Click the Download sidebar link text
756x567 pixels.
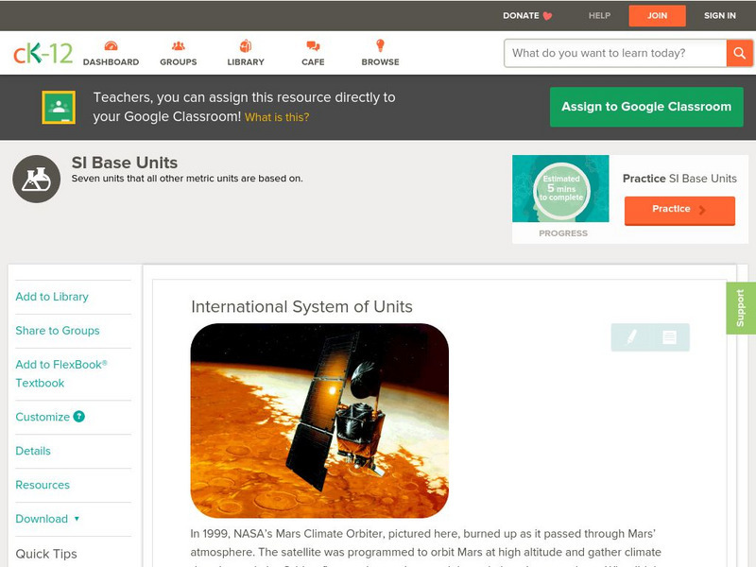pyautogui.click(x=42, y=519)
